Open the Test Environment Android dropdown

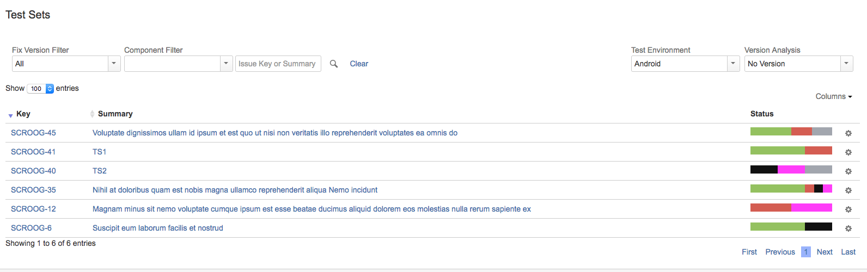[x=685, y=64]
